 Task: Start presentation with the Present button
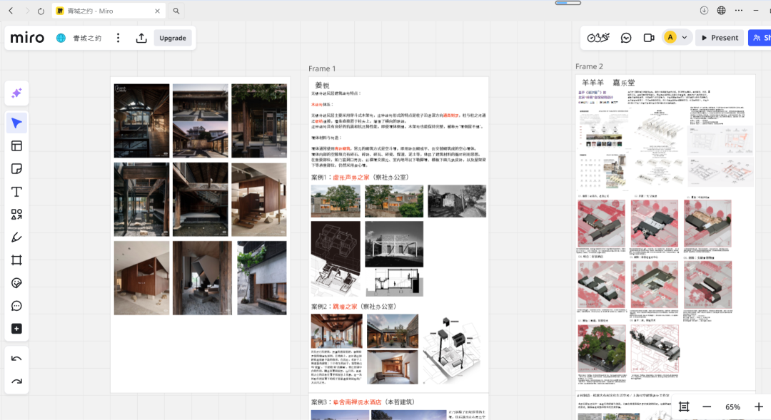719,38
